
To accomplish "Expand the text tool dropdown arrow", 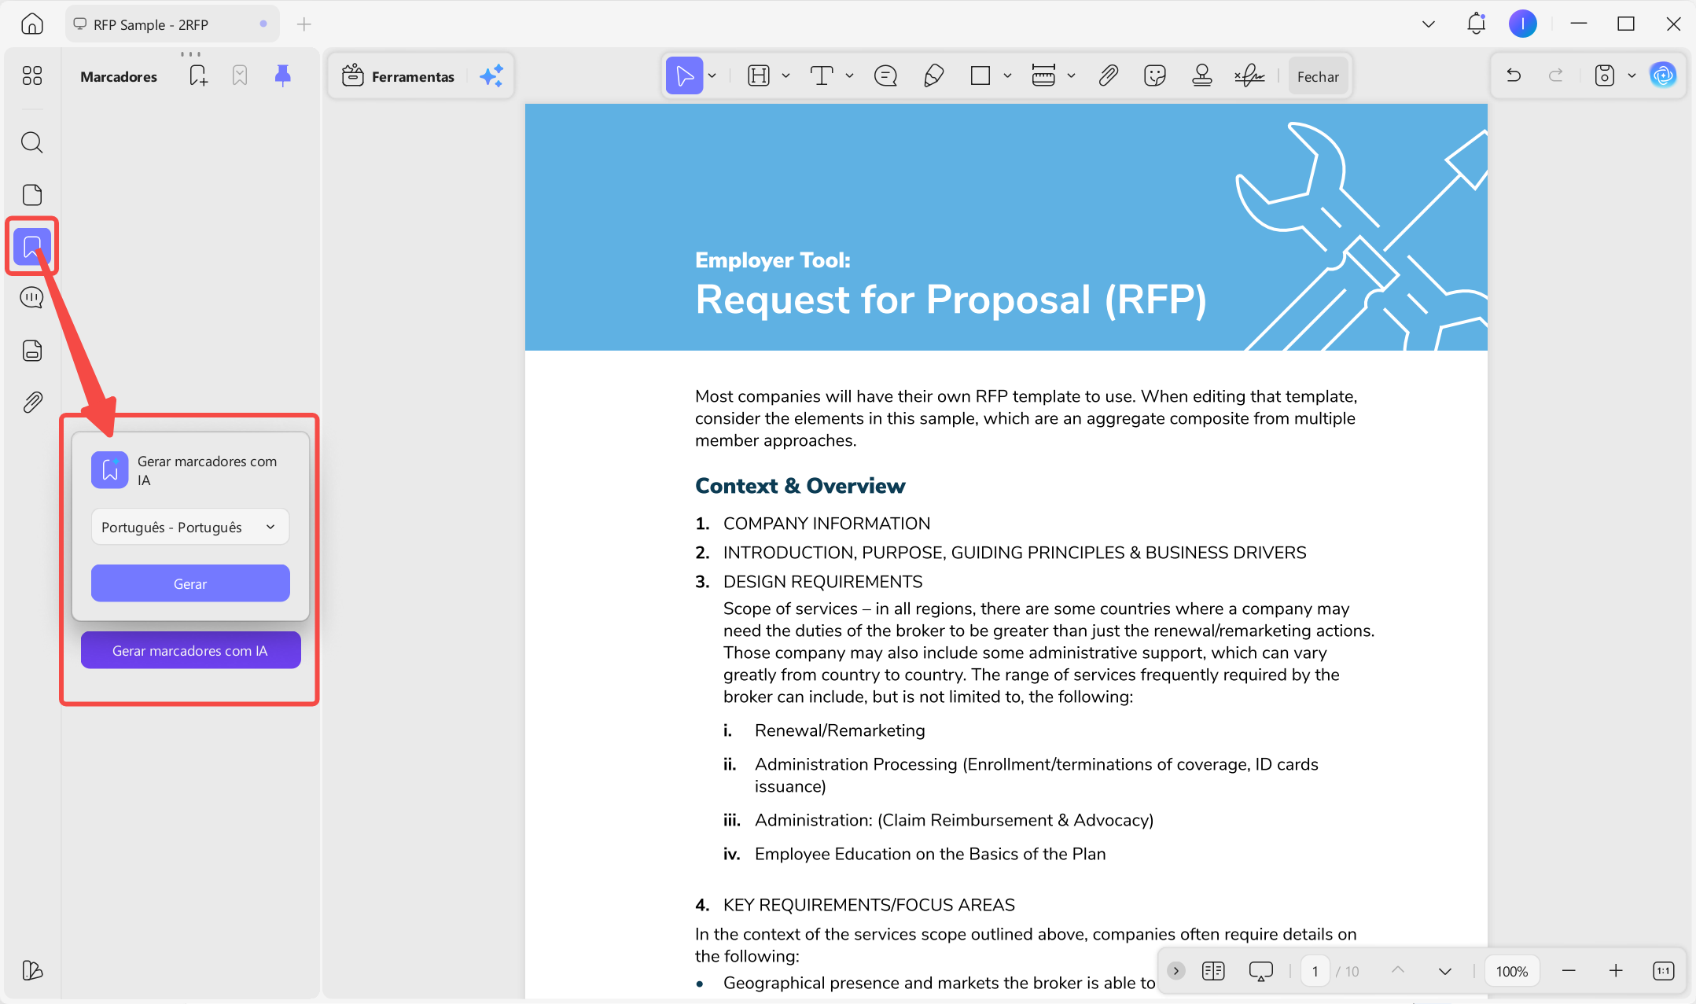I will pyautogui.click(x=849, y=76).
